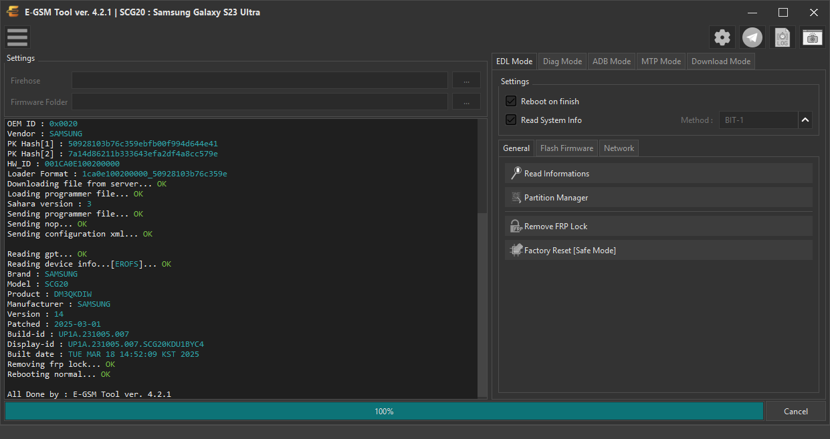This screenshot has width=830, height=439.
Task: Click the Cancel button
Action: [796, 412]
